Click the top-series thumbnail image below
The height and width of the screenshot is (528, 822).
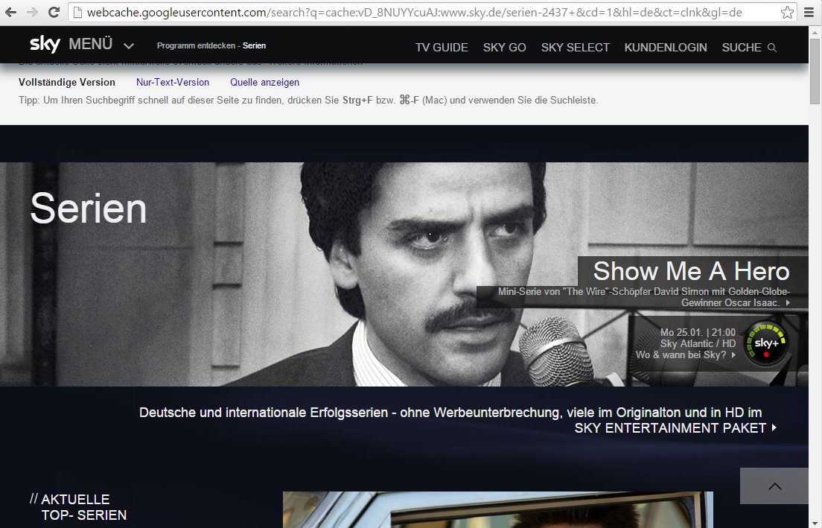point(497,509)
